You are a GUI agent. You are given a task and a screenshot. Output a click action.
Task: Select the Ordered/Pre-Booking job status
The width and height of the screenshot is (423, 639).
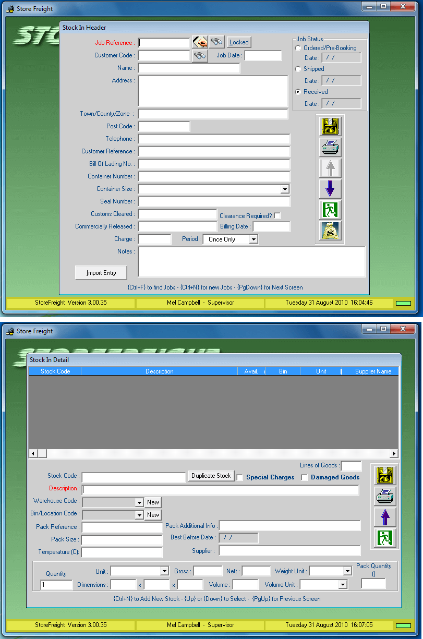point(298,48)
